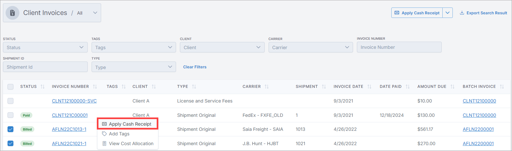
Task: Toggle the select-all header checkbox
Action: coord(10,87)
